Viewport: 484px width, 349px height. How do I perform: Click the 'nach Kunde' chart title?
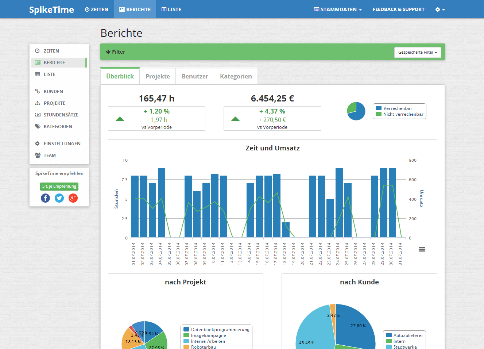point(359,282)
